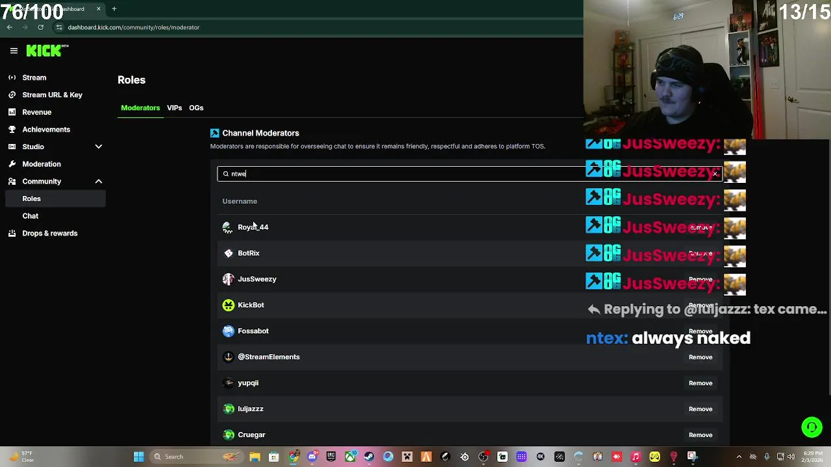
Task: Remove yupqii as moderator
Action: 701,383
